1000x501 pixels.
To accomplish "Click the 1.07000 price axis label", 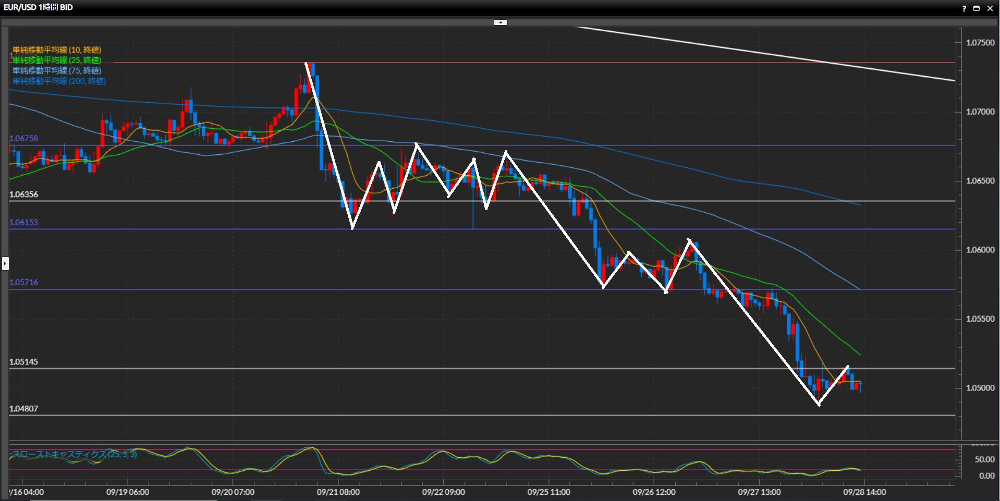I will pyautogui.click(x=980, y=112).
